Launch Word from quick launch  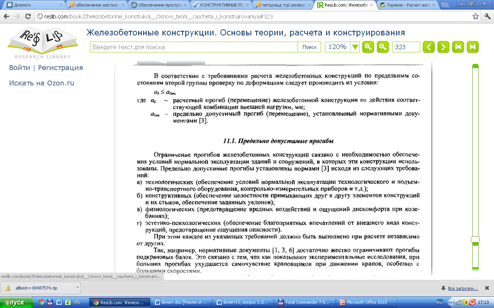click(59, 302)
